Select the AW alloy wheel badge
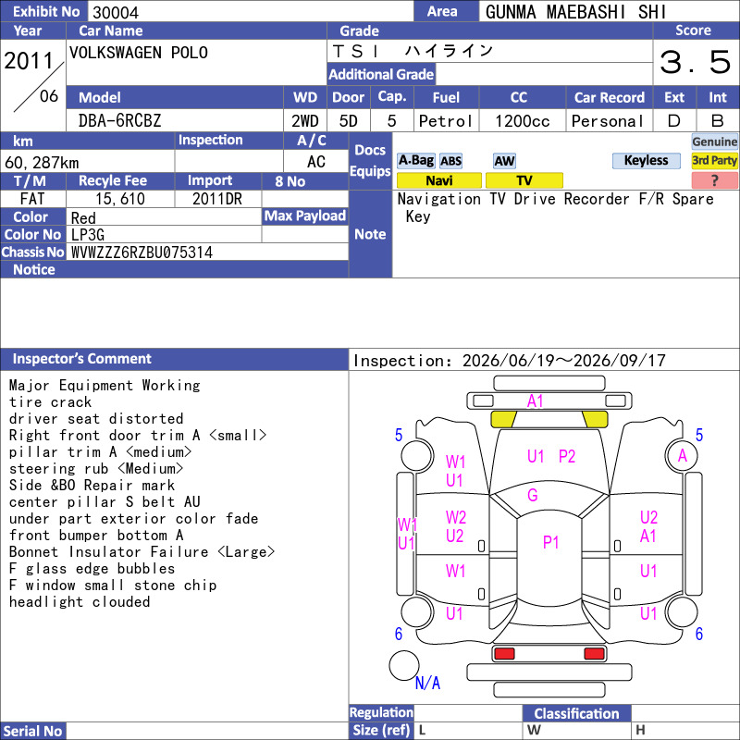This screenshot has height=740, width=740. 504,161
